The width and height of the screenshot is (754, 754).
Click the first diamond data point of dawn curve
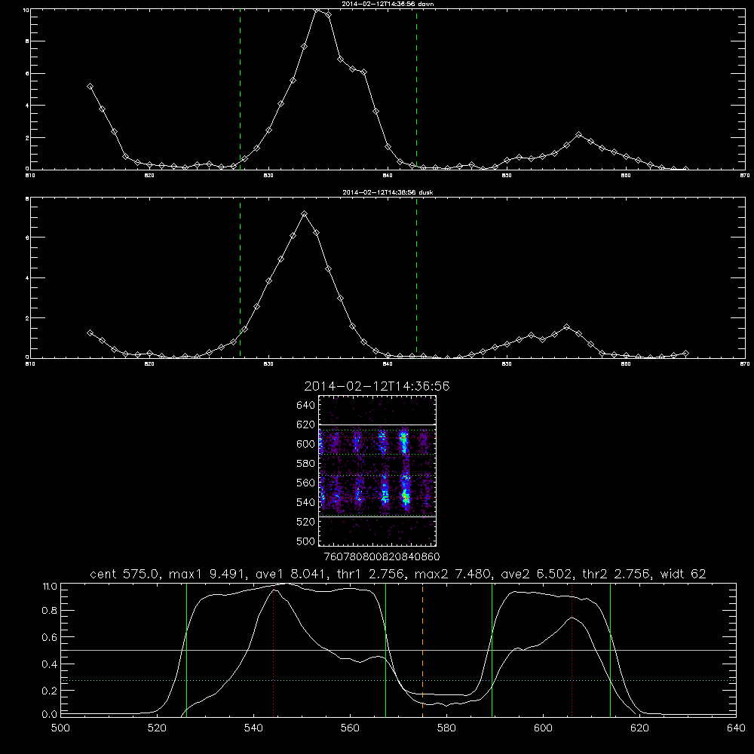pyautogui.click(x=90, y=87)
